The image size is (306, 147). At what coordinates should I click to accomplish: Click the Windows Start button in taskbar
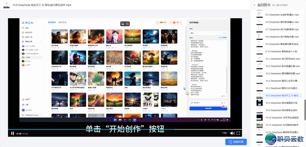point(115,120)
